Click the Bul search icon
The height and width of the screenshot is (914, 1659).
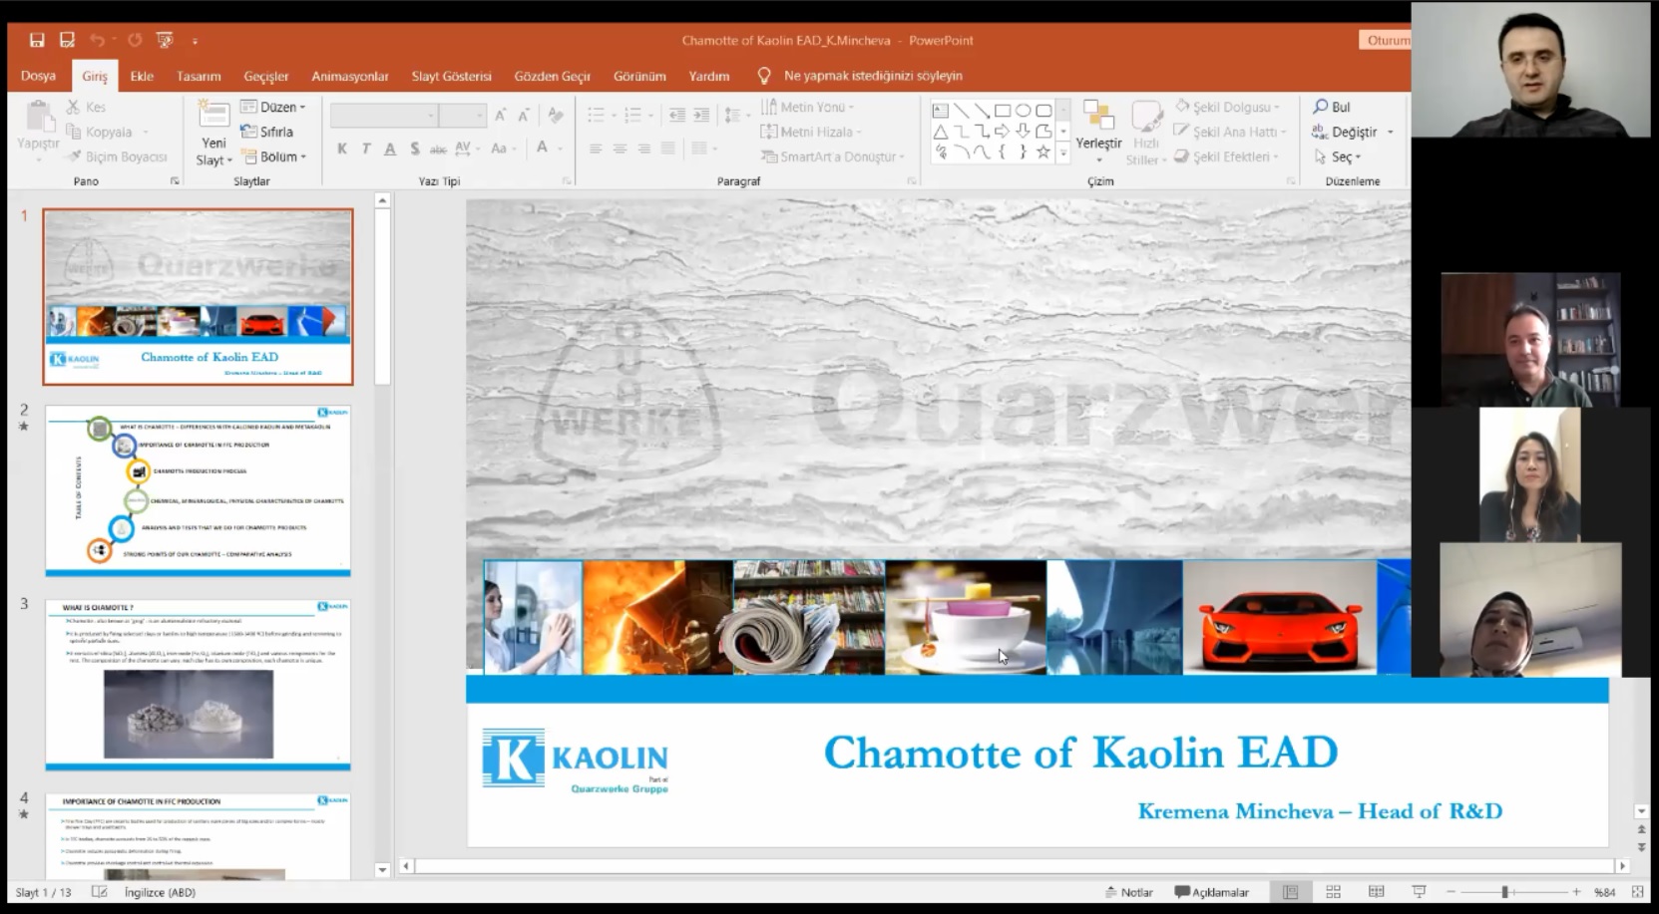1332,107
